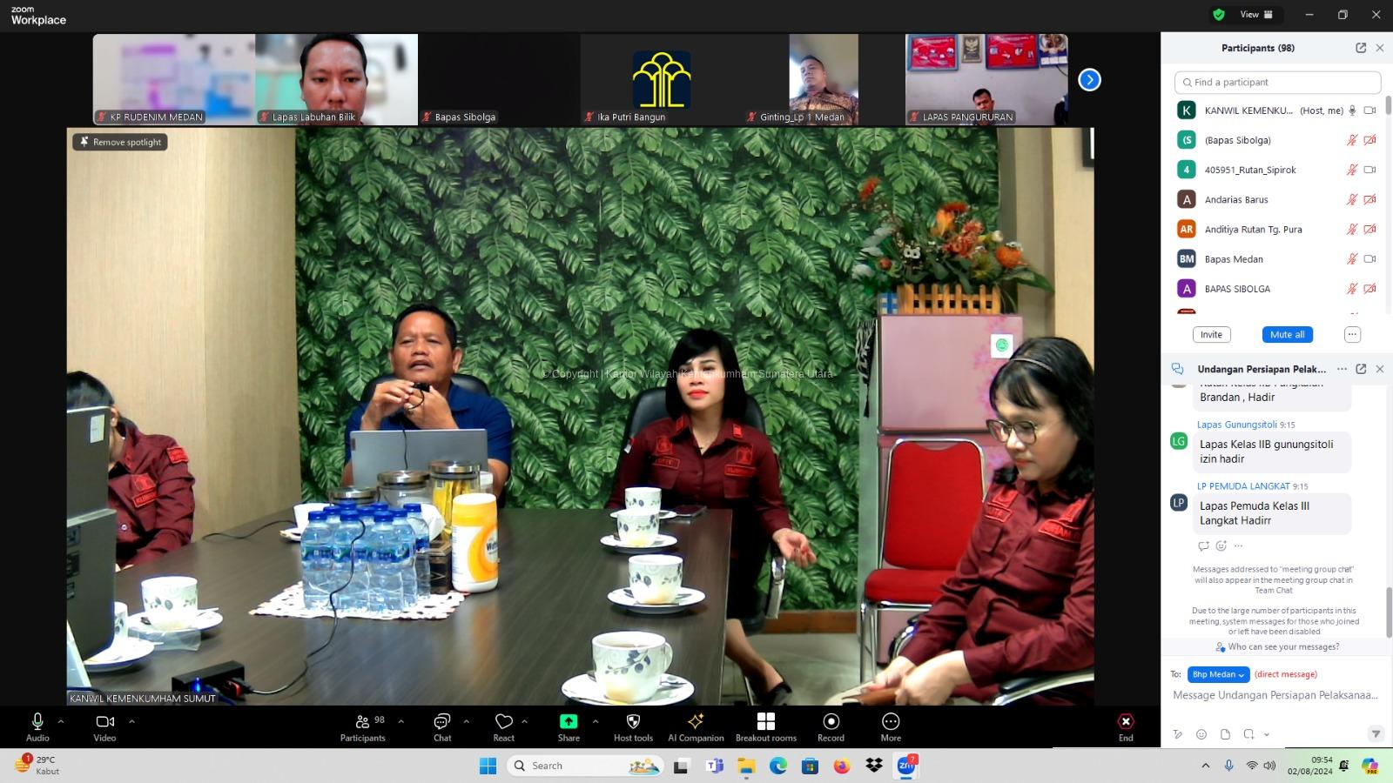Toggle the Audio microphone mute
Image resolution: width=1393 pixels, height=783 pixels.
(37, 722)
